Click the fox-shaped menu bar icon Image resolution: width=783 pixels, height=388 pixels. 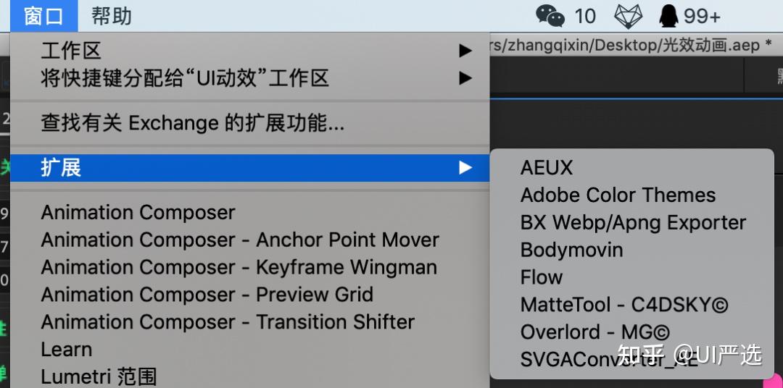tap(628, 15)
